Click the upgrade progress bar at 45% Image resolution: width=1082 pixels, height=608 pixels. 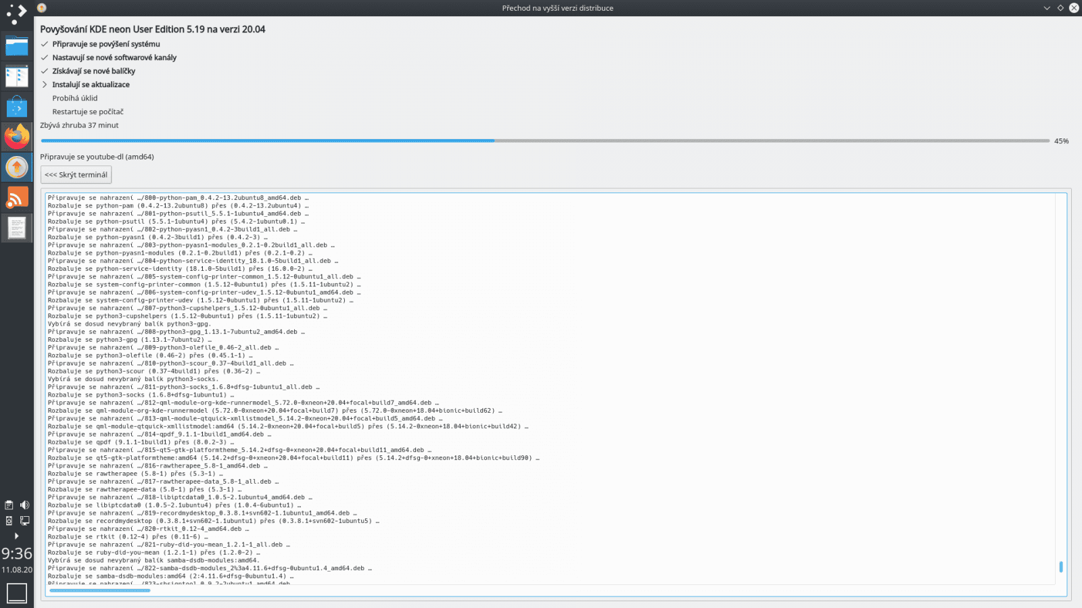pos(473,141)
